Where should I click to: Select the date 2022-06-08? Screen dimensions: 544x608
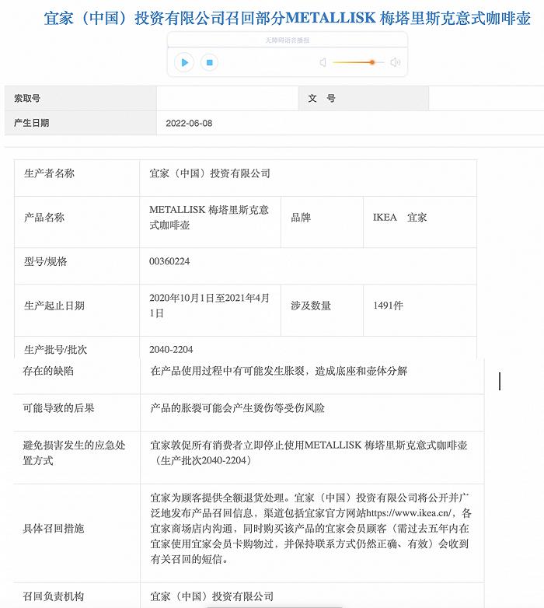pos(189,124)
